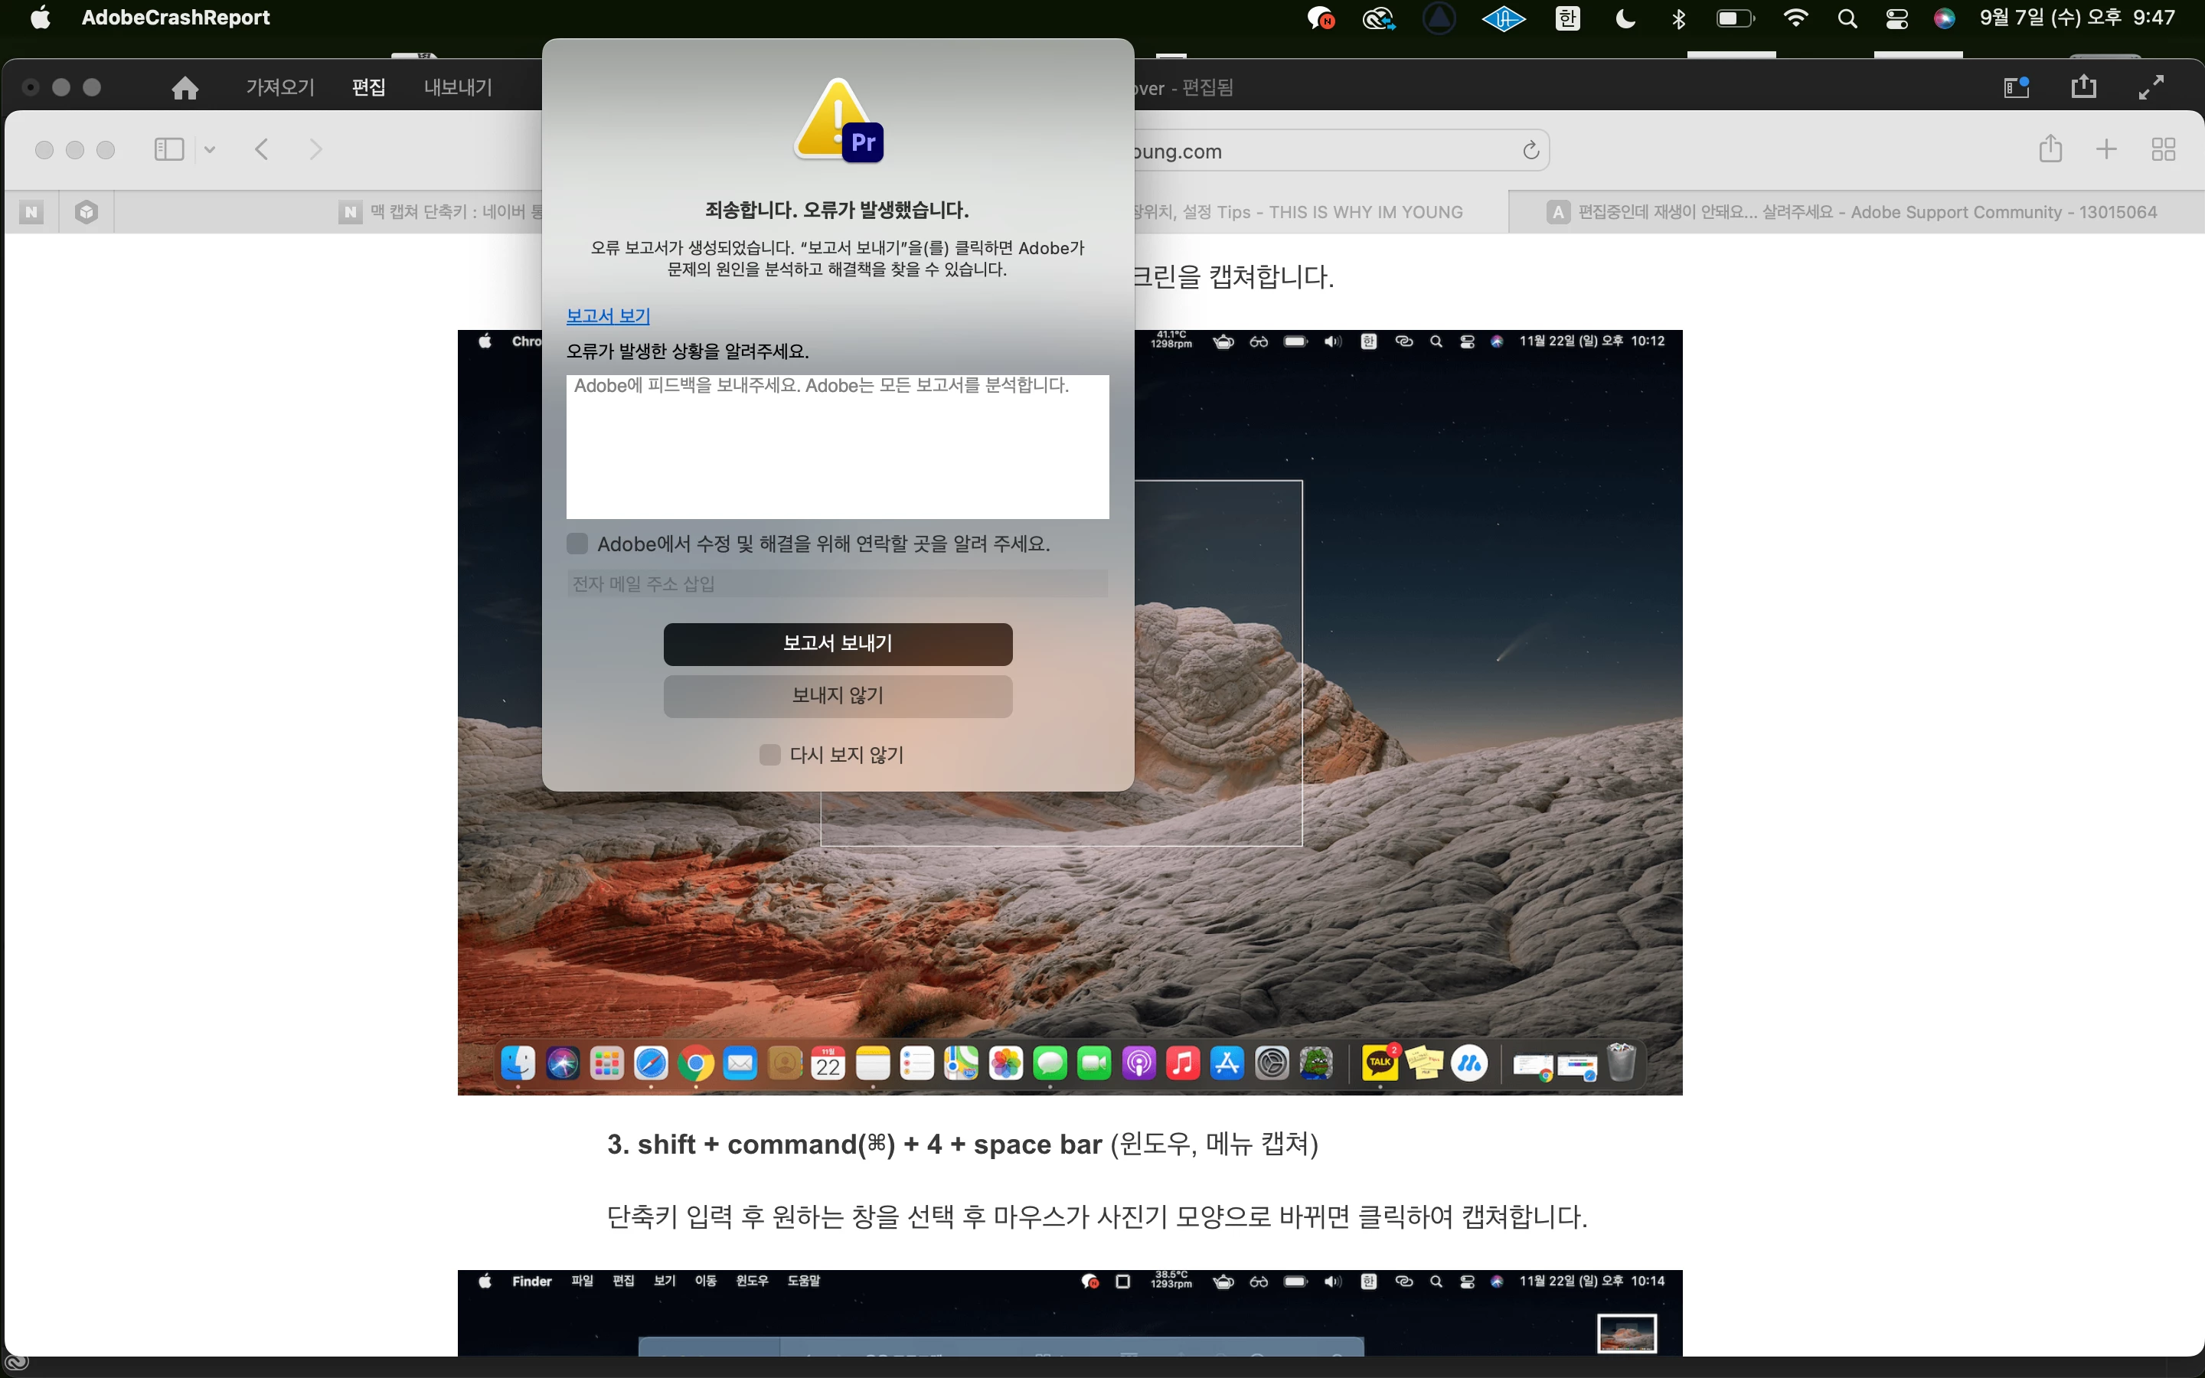Screen dimensions: 2205x1378
Task: Open Safari tab overview grid
Action: pos(2163,149)
